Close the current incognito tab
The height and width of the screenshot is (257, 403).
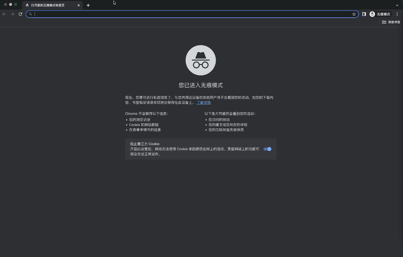point(79,5)
